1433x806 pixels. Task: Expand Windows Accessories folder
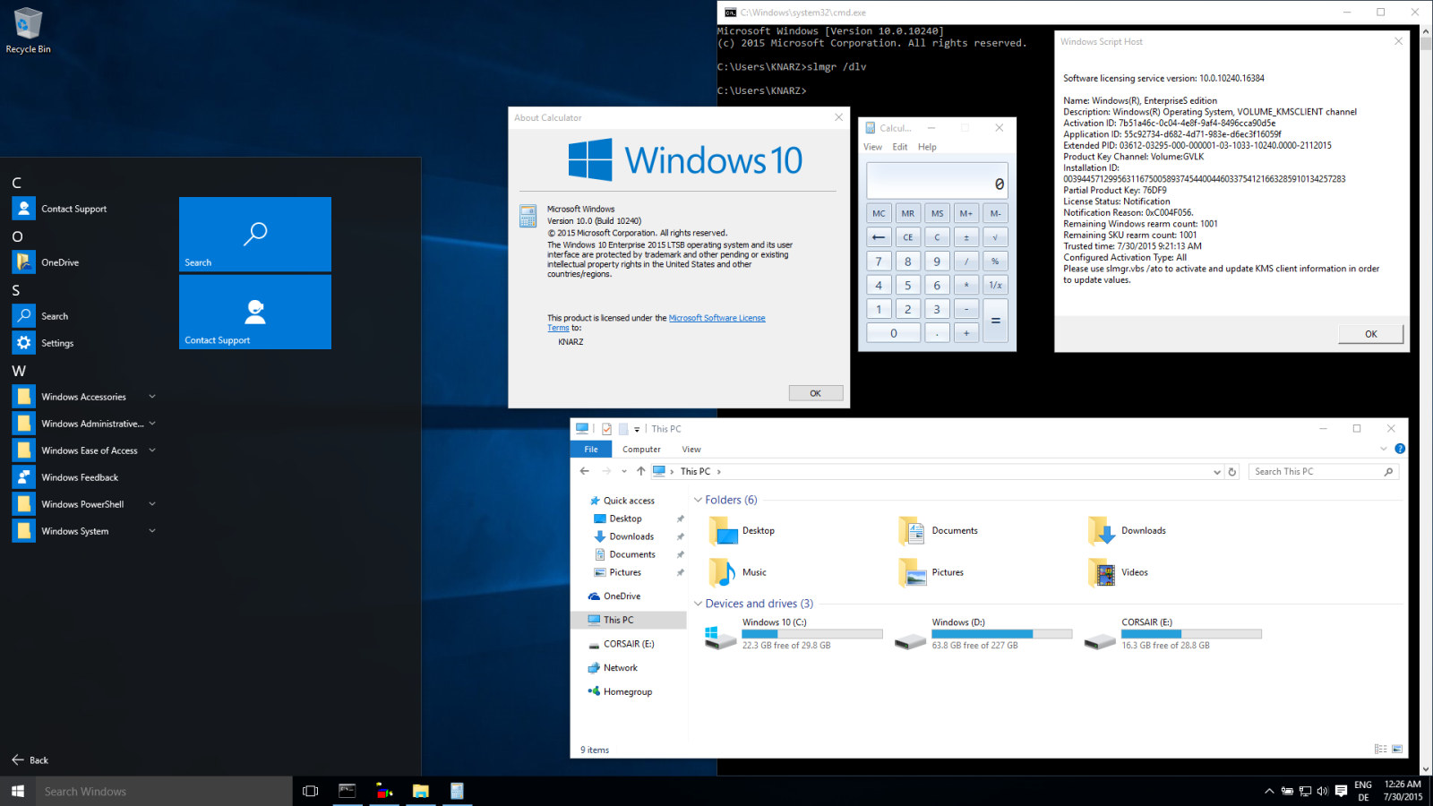pyautogui.click(x=152, y=397)
